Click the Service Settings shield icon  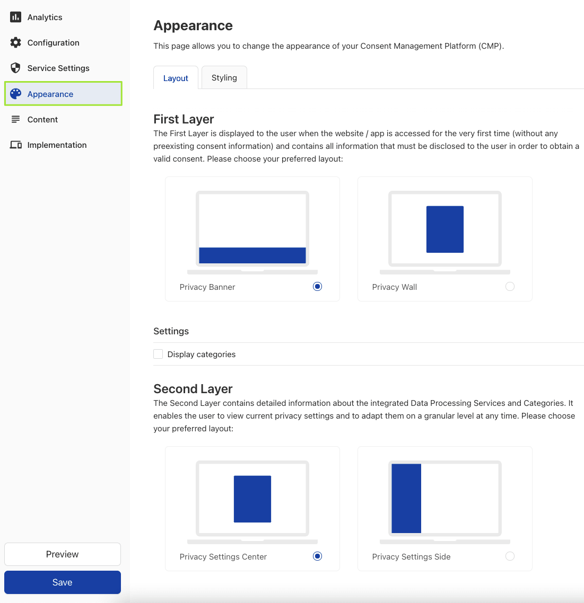click(x=16, y=68)
